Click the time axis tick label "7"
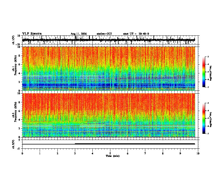223x172 pixels. [145, 153]
